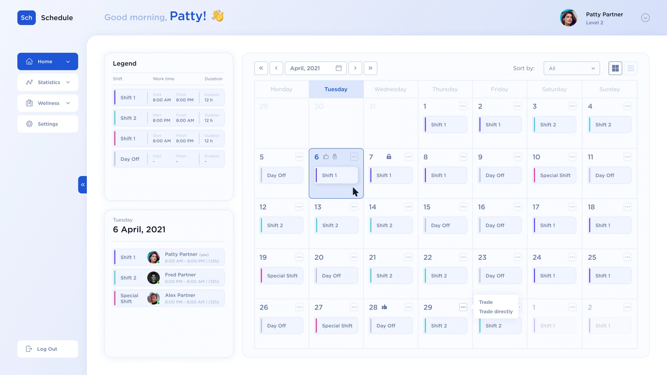Open Sort by All dropdown
Screen dimensions: 667x375
tap(571, 68)
